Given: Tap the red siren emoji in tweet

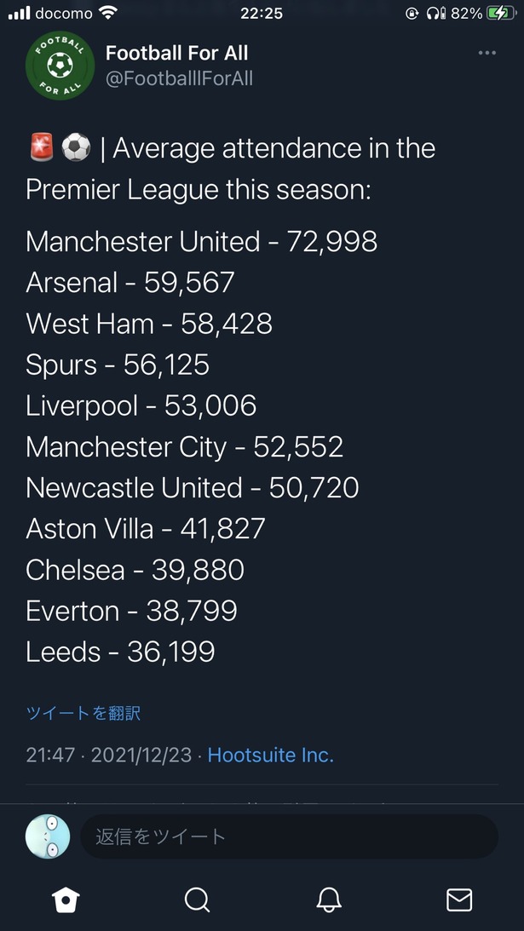Looking at the screenshot, I should 39,148.
